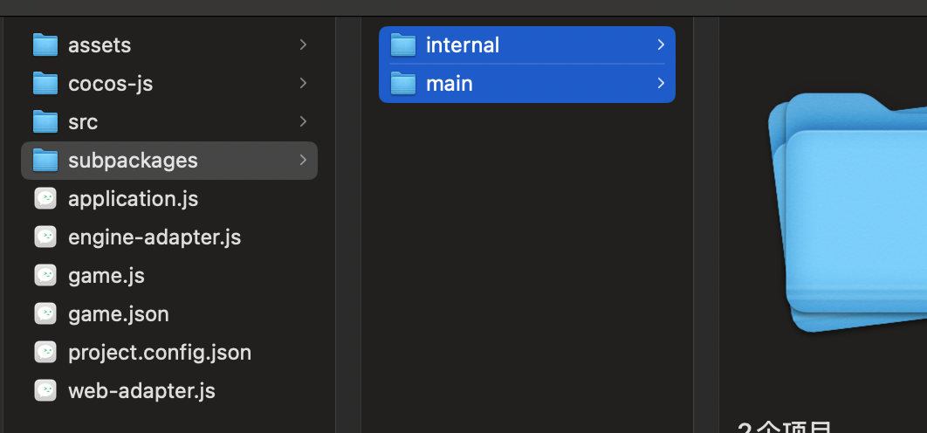Select the game.json file name
This screenshot has height=433, width=927.
(119, 313)
